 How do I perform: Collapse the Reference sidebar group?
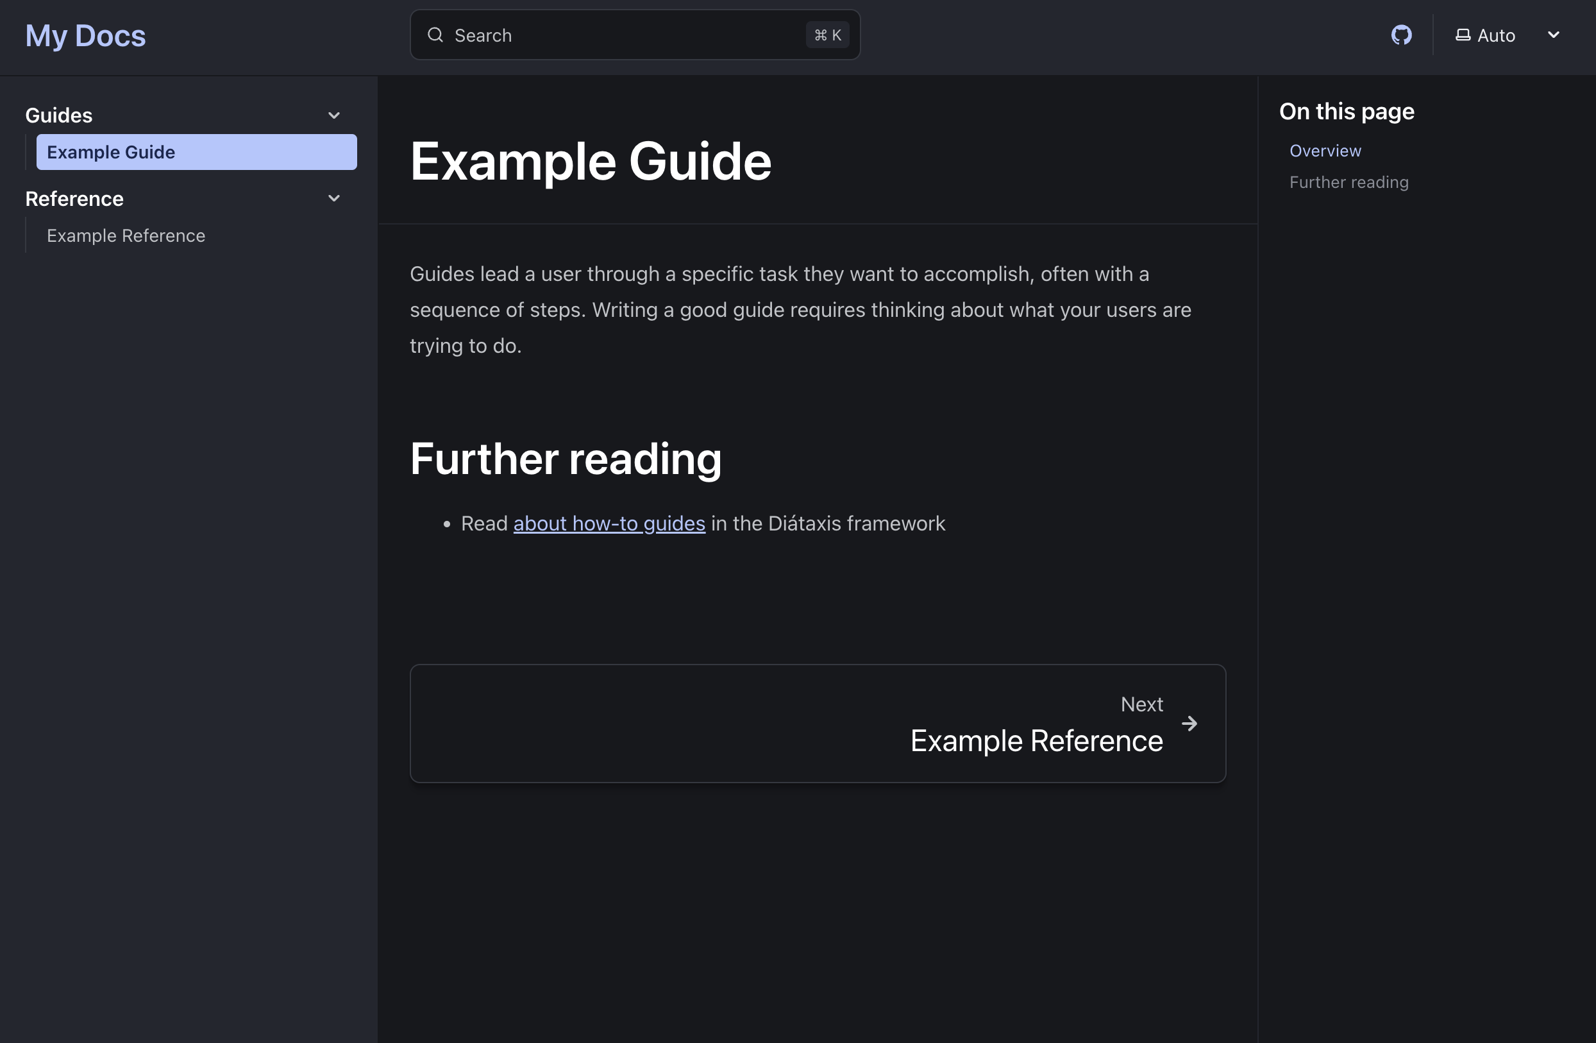(333, 199)
